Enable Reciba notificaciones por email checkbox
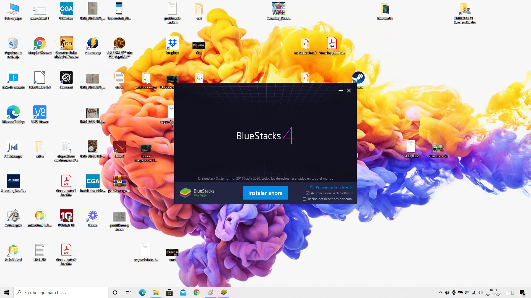 [x=304, y=199]
